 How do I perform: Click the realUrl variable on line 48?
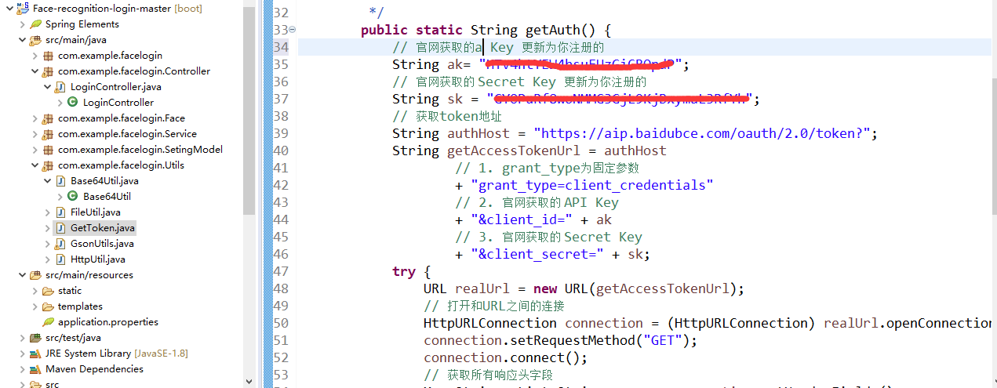[482, 288]
